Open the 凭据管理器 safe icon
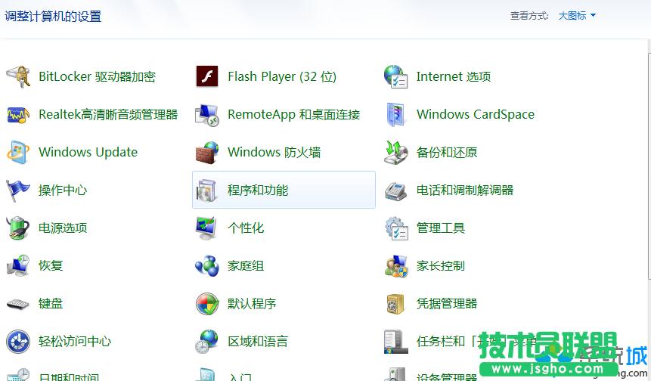The height and width of the screenshot is (381, 651). (x=396, y=303)
